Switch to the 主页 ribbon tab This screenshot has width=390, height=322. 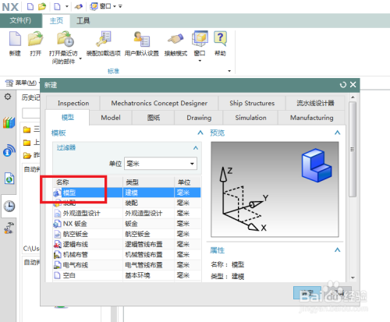coord(56,21)
